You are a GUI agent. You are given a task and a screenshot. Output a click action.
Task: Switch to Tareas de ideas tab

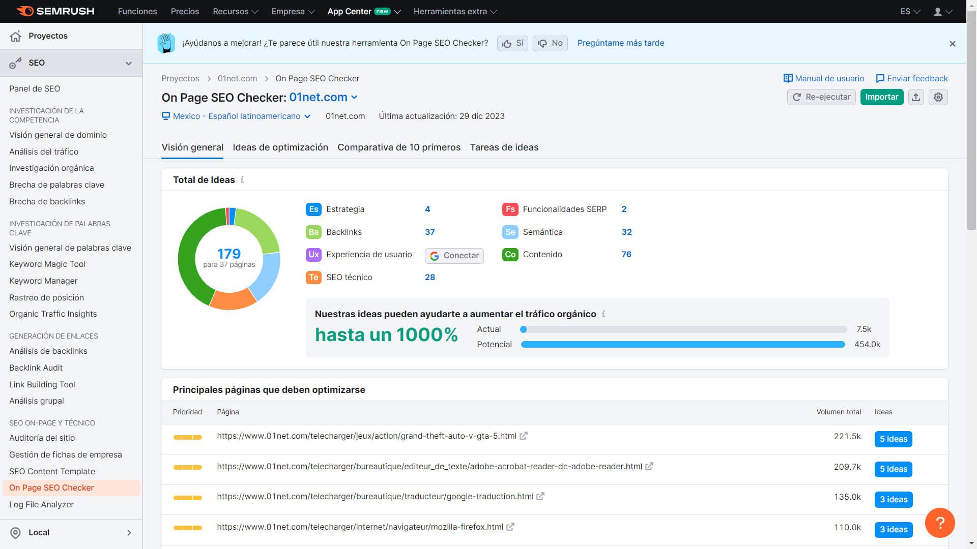click(504, 147)
